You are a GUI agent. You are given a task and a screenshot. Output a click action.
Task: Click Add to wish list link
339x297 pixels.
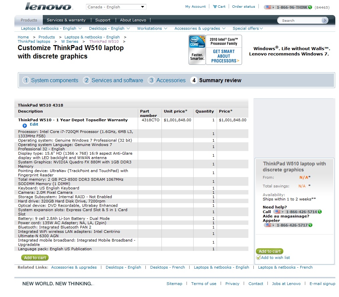tap(275, 258)
